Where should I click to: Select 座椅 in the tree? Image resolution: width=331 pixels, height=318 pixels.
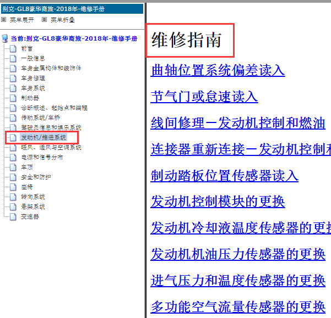pyautogui.click(x=27, y=187)
